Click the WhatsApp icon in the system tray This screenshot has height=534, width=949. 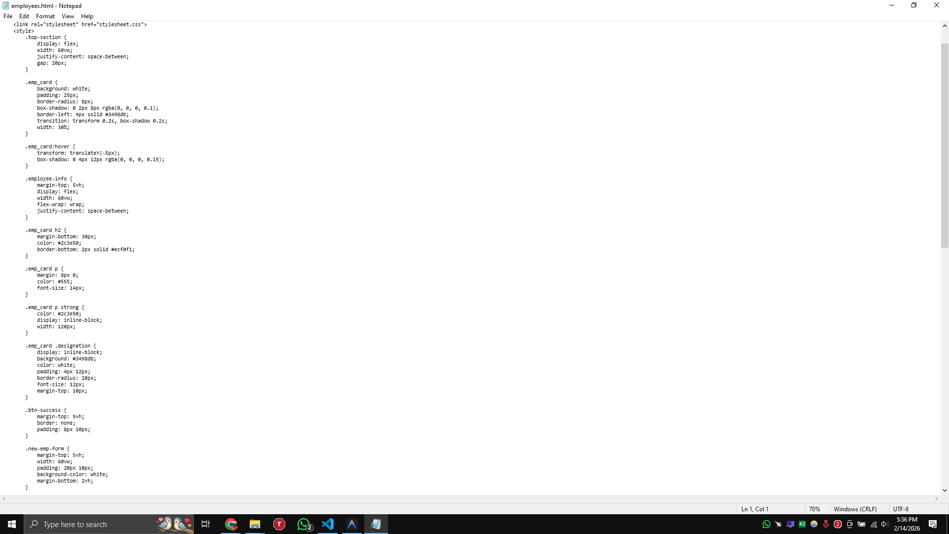pyautogui.click(x=766, y=525)
